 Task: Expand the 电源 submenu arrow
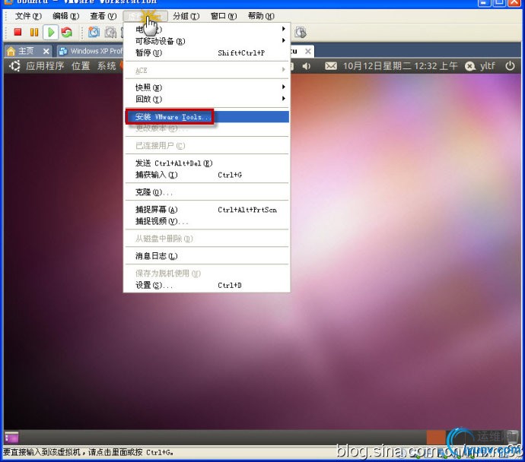pos(284,29)
